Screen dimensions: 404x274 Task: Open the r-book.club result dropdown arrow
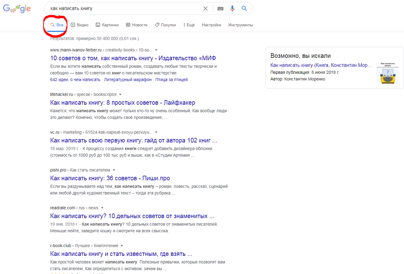122,246
